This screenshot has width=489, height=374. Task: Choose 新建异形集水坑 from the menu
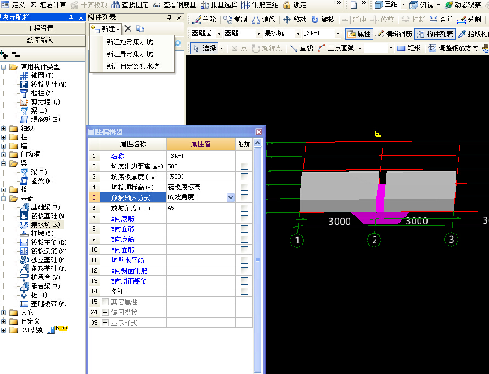tap(130, 54)
